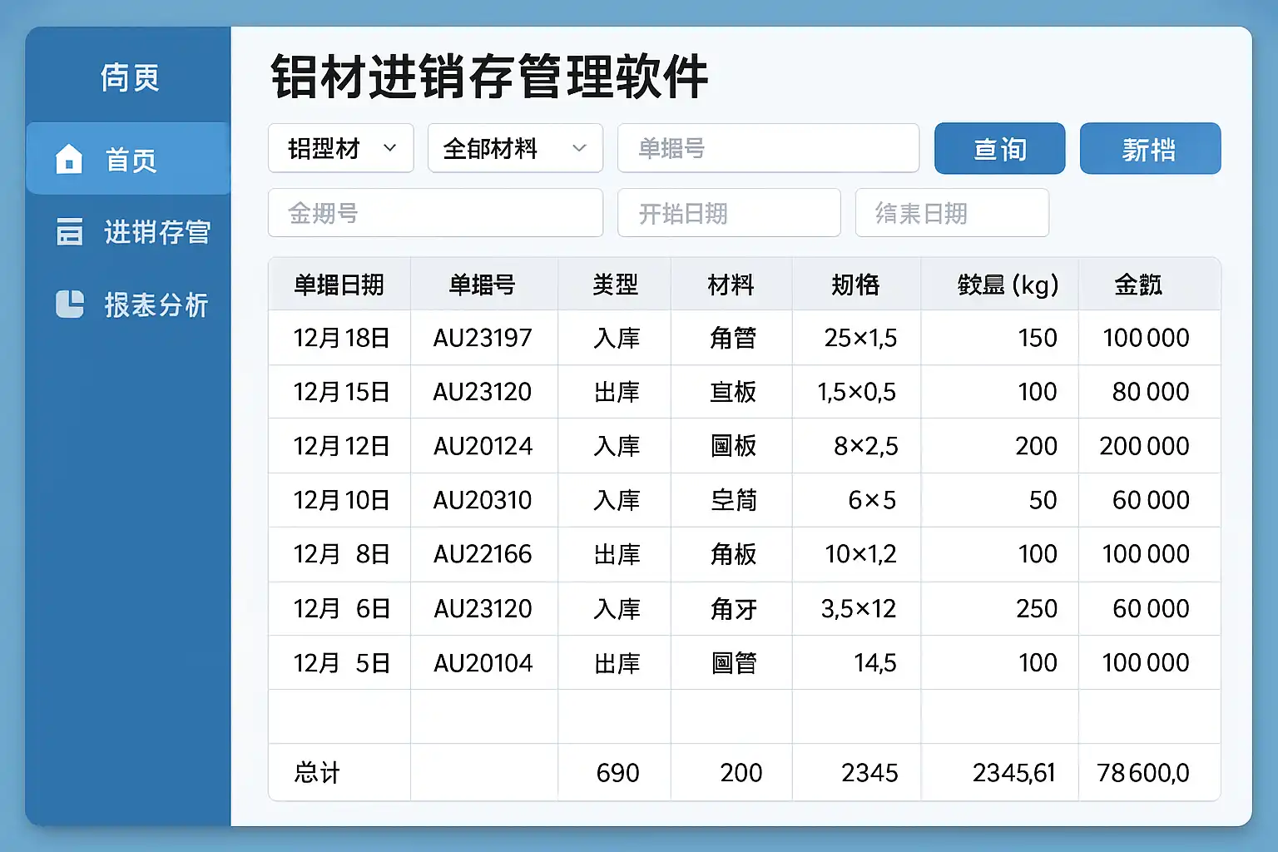Open the 铝型材 dropdown
Image resolution: width=1278 pixels, height=852 pixels.
[341, 148]
